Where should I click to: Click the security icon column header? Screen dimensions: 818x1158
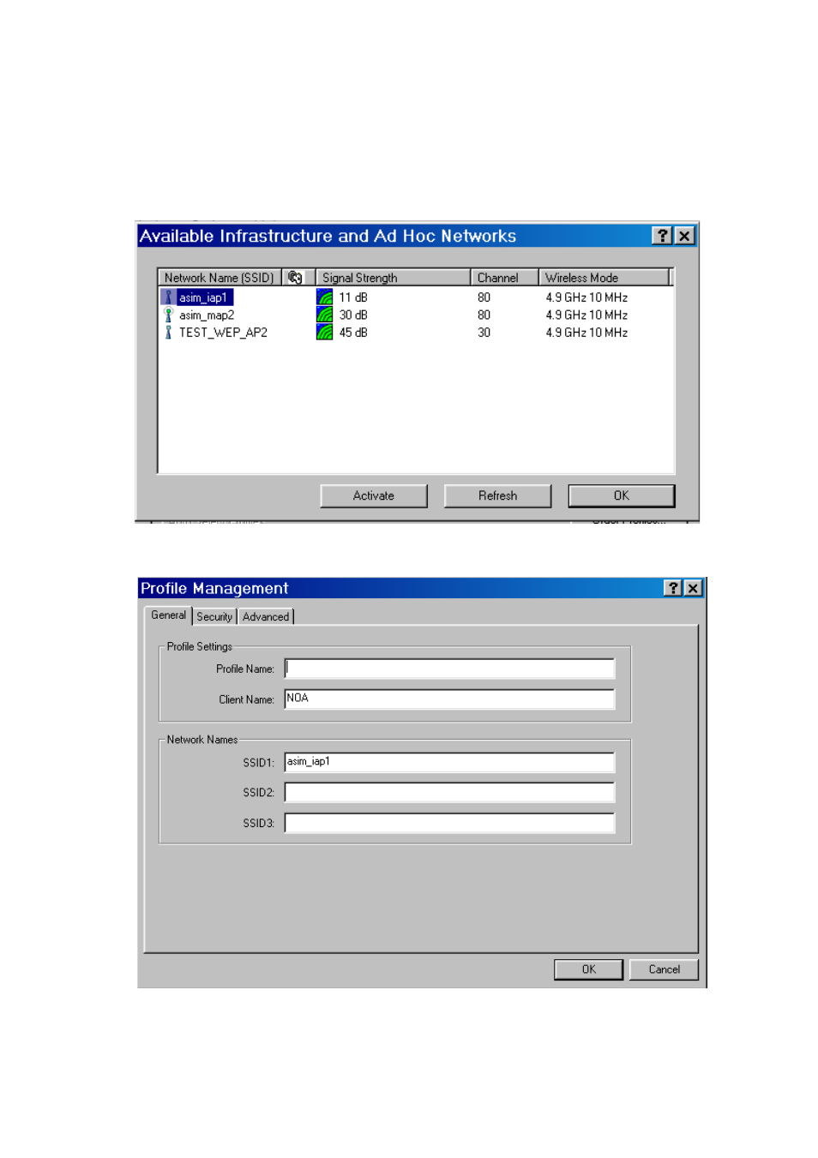[x=298, y=278]
